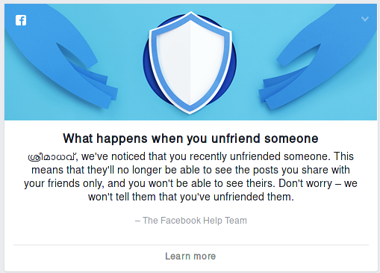Click the body text line starting with "means that"
380x273 pixels.
pyautogui.click(x=190, y=170)
